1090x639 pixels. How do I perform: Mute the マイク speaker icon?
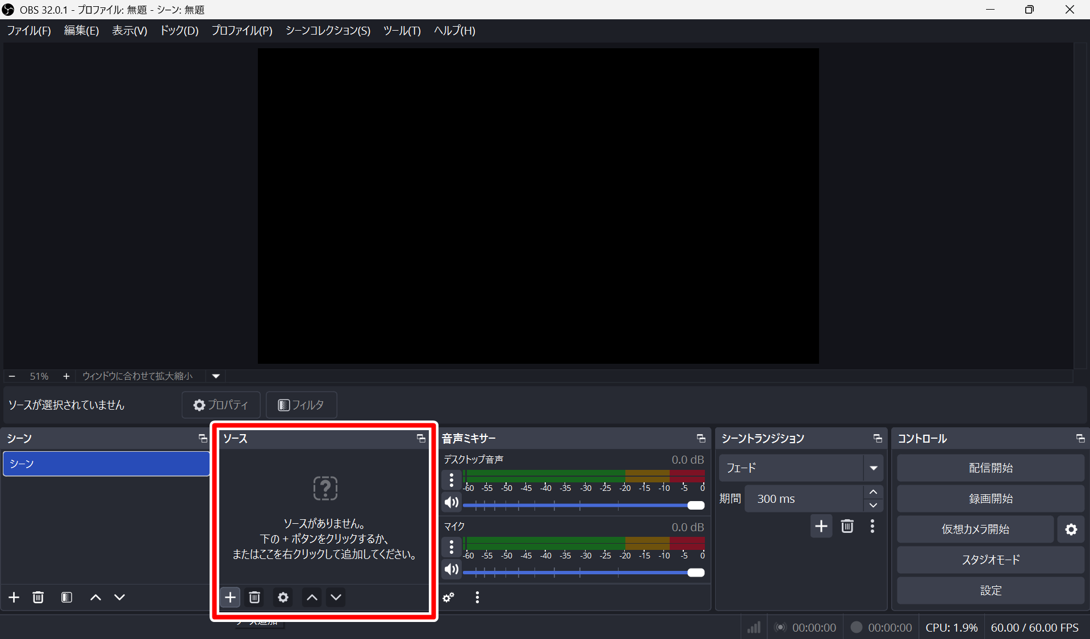[452, 569]
